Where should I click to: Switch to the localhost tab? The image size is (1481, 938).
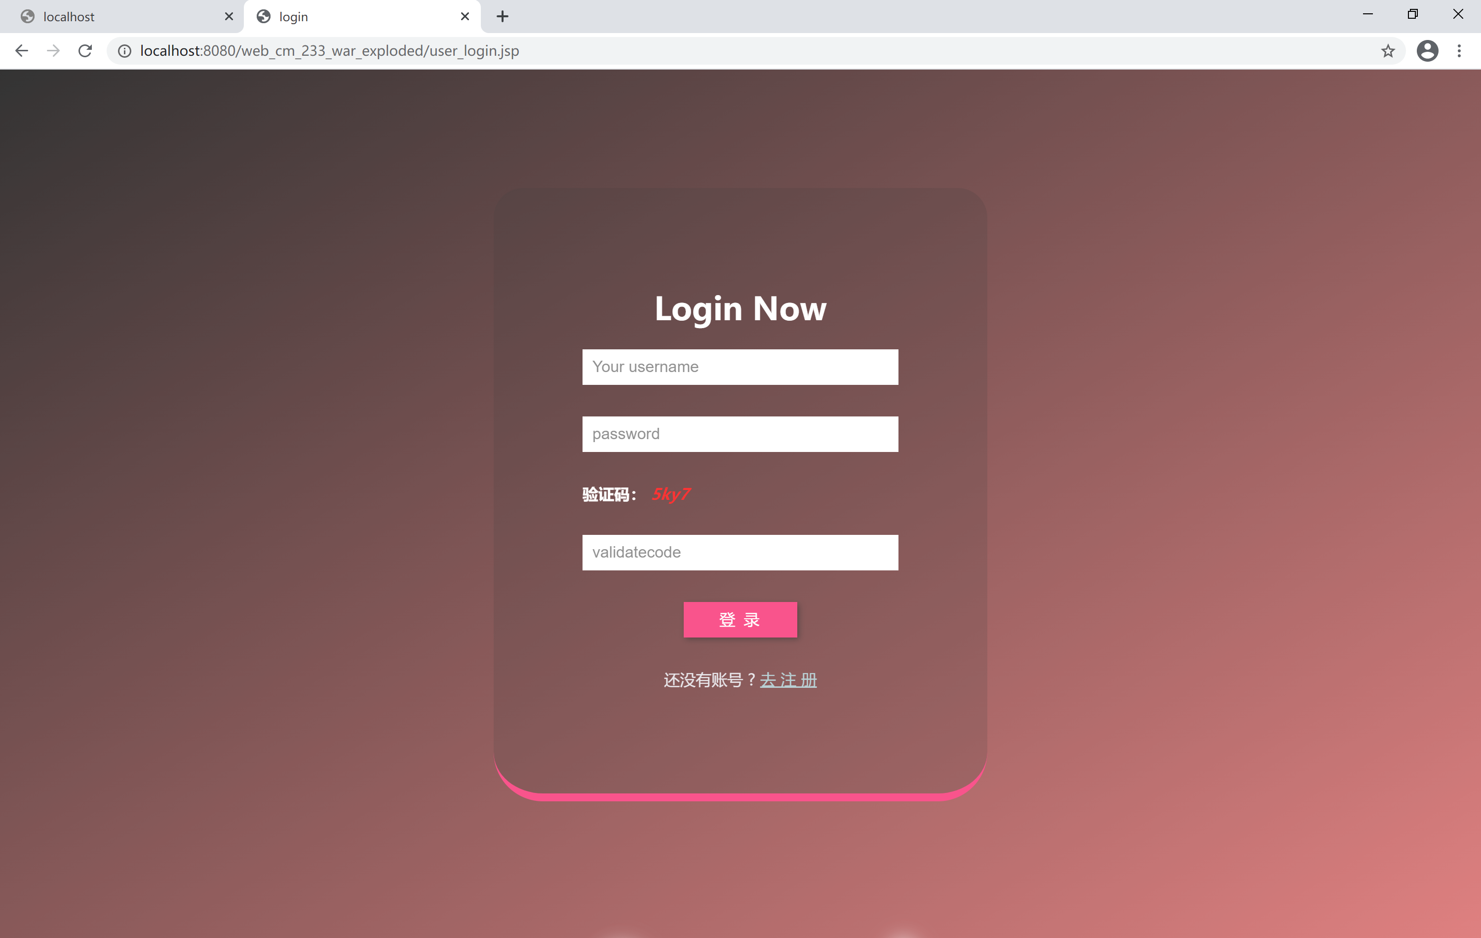pyautogui.click(x=121, y=17)
